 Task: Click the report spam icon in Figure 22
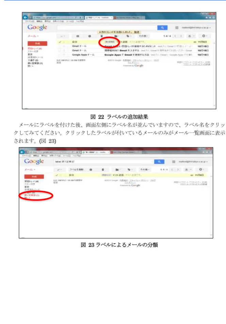click(x=90, y=36)
